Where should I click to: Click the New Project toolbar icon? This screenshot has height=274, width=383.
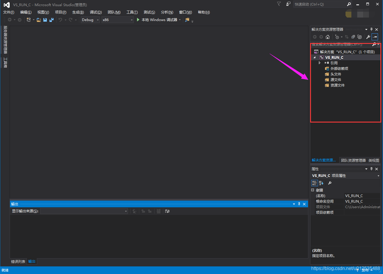coord(28,20)
